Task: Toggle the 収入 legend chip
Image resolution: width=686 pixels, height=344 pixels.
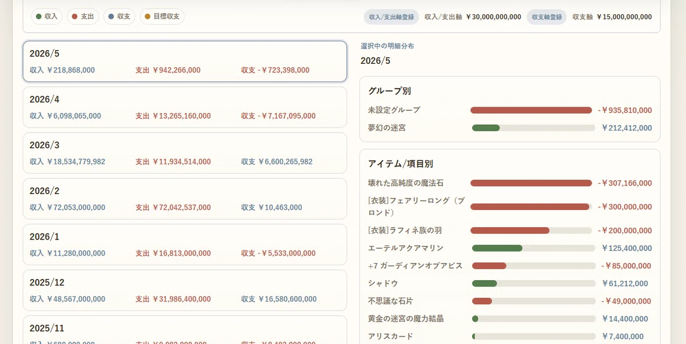Action: point(47,17)
